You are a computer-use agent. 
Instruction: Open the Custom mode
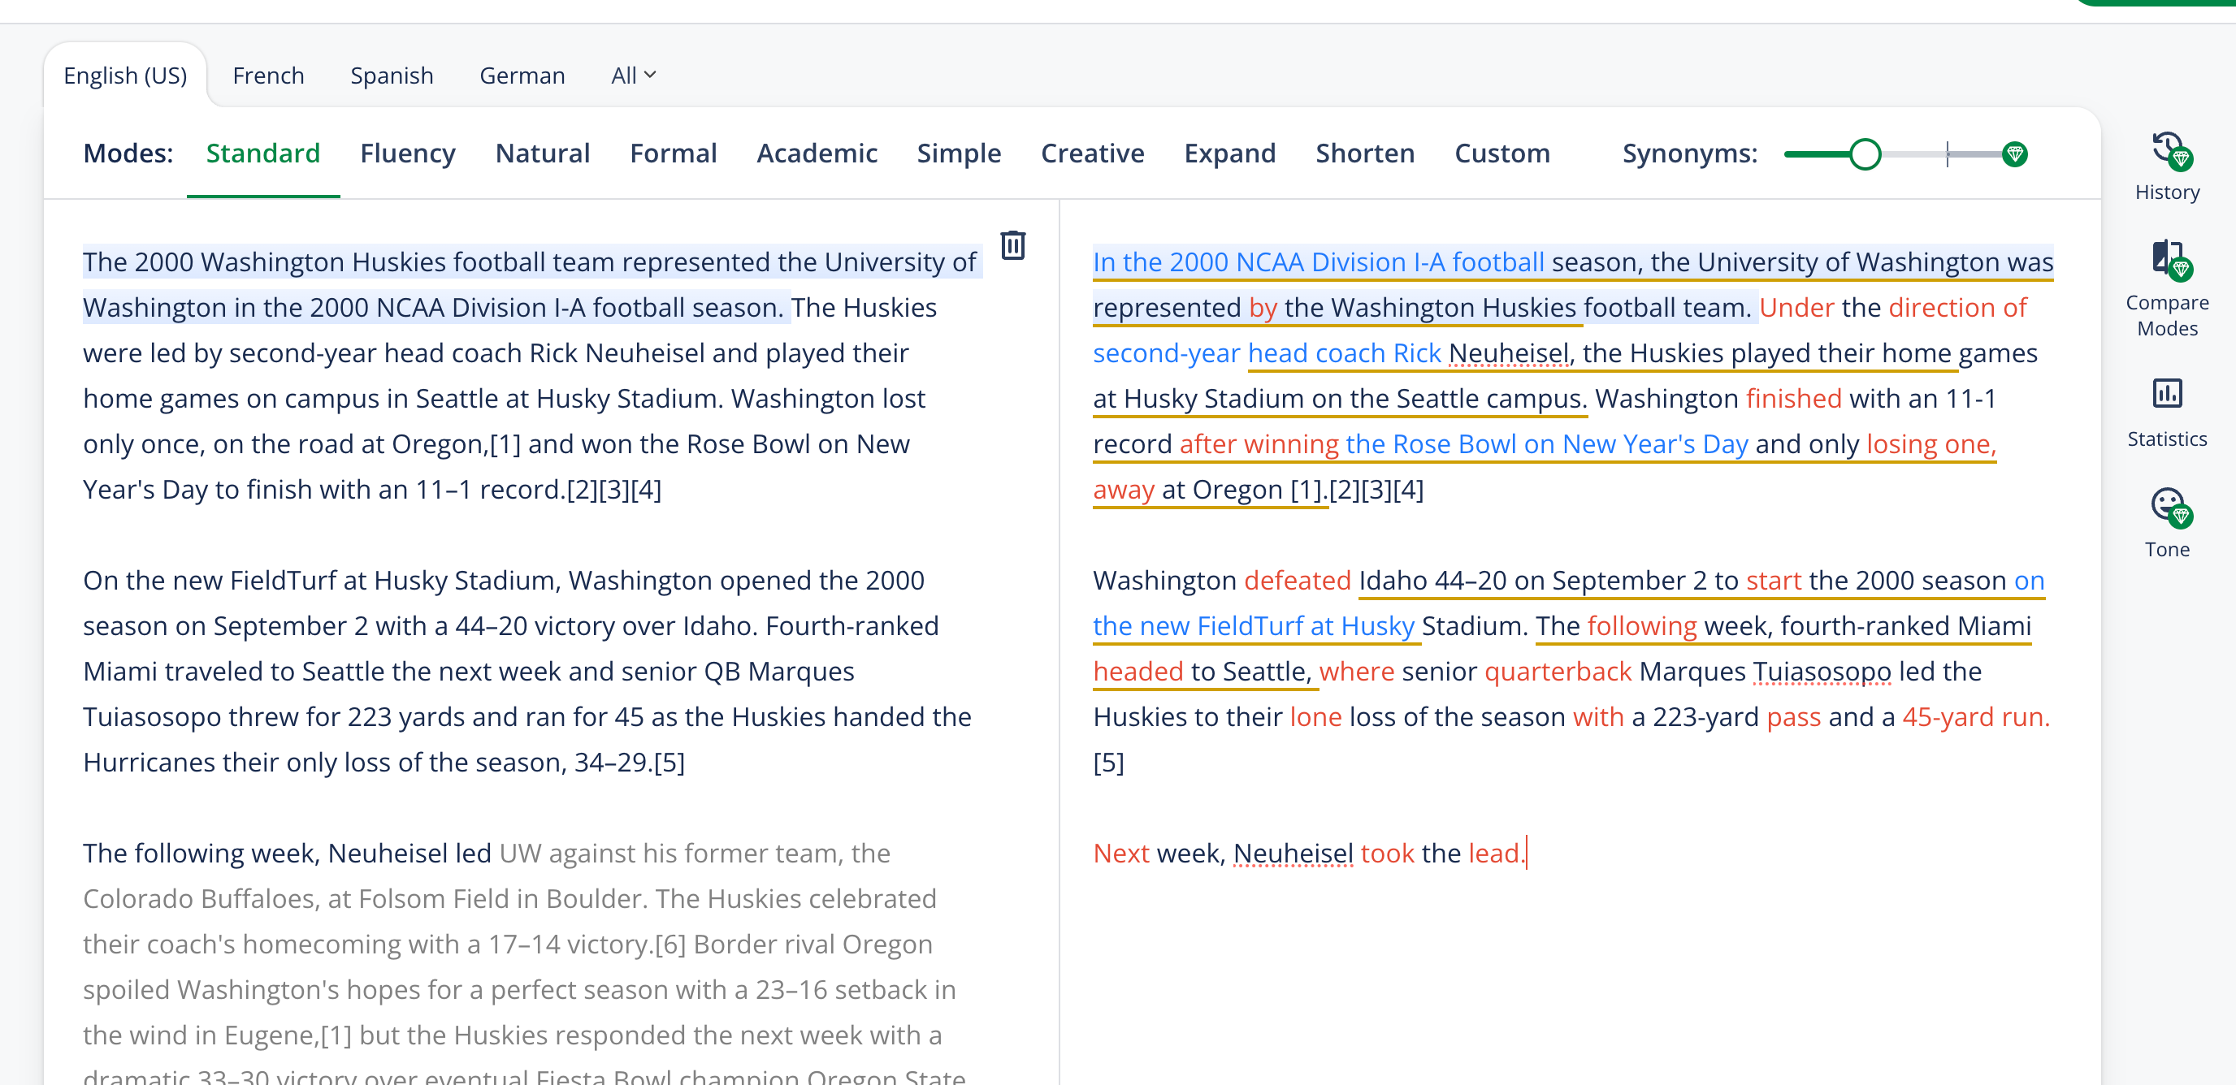(1501, 153)
